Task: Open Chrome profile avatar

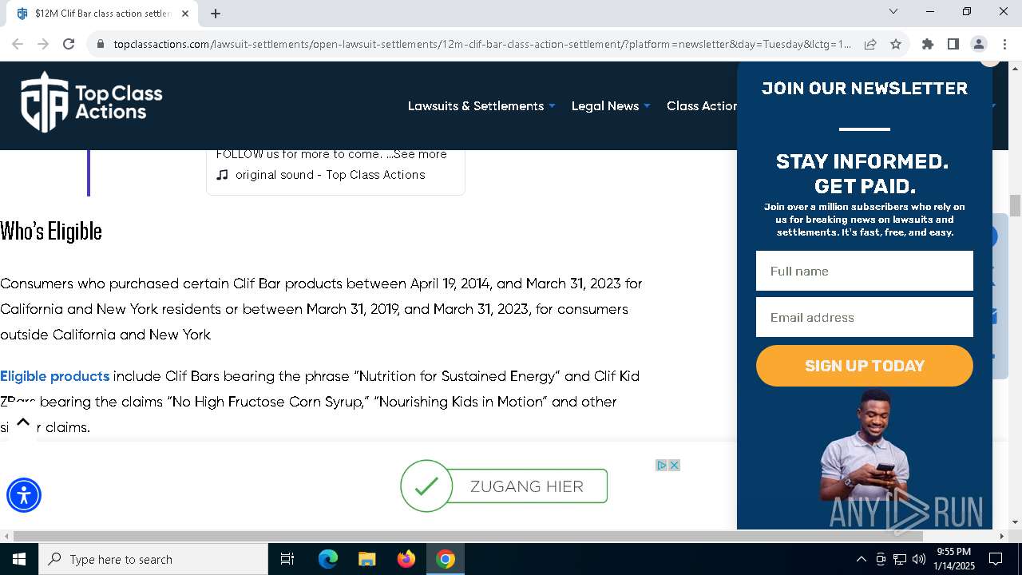Action: click(x=979, y=44)
